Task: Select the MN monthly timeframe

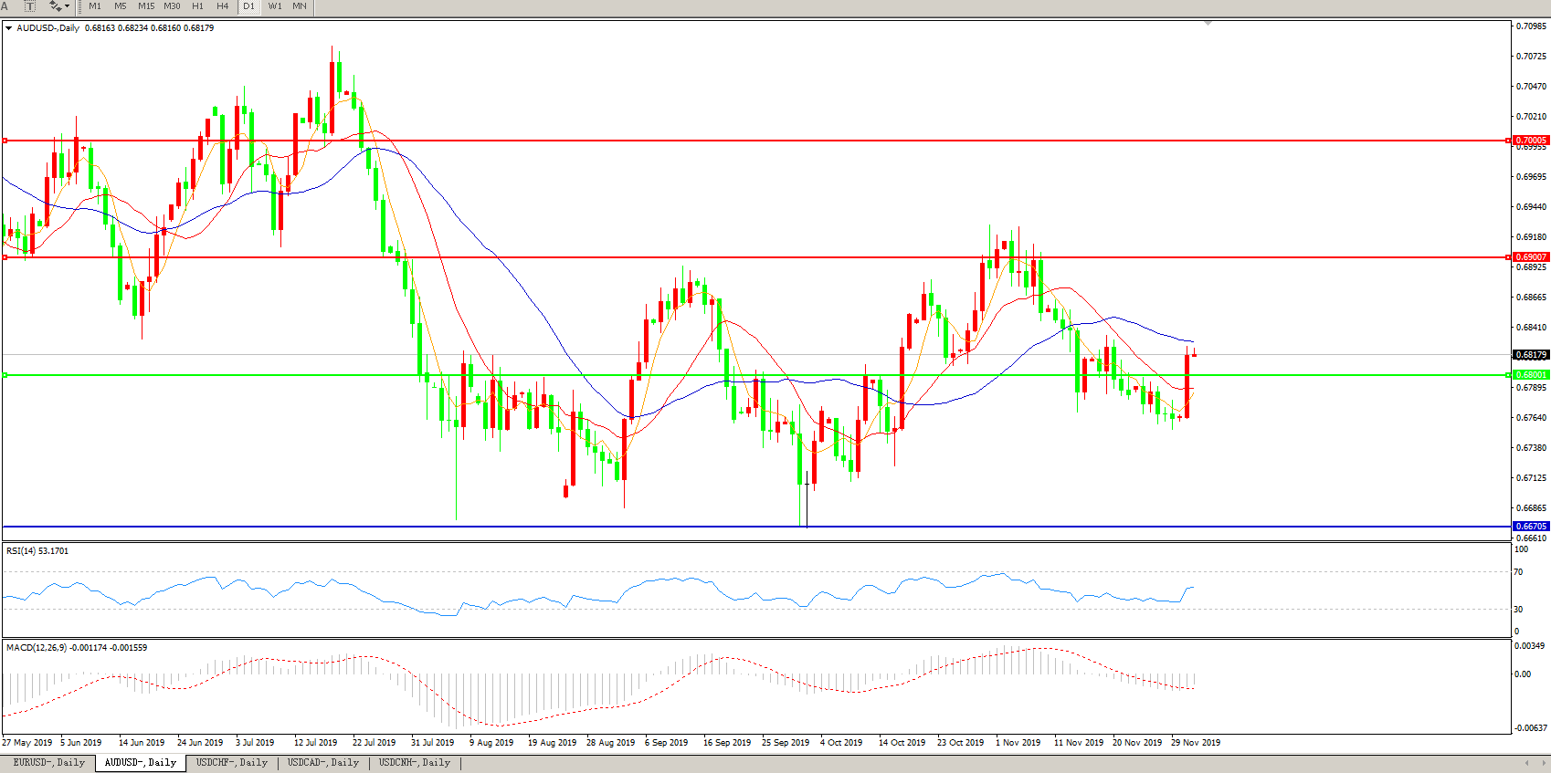Action: click(x=300, y=6)
